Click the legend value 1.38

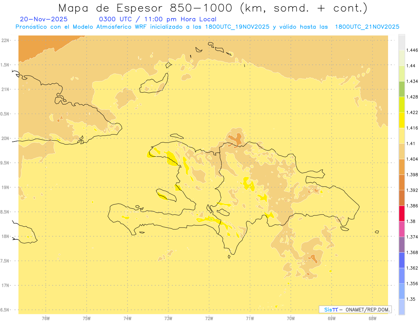click(411, 221)
